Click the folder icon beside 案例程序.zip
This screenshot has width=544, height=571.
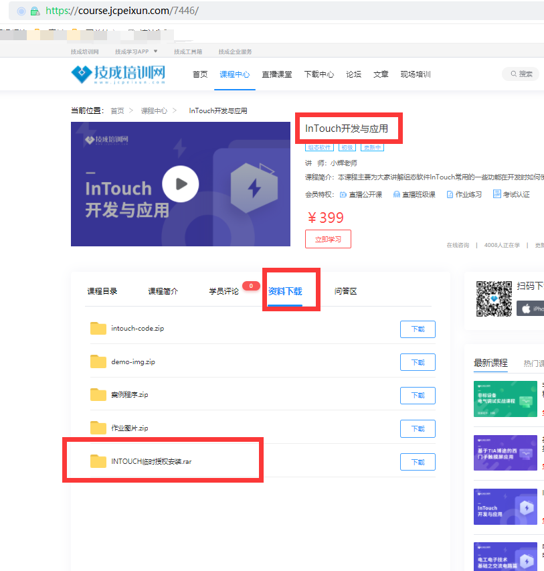click(x=98, y=394)
